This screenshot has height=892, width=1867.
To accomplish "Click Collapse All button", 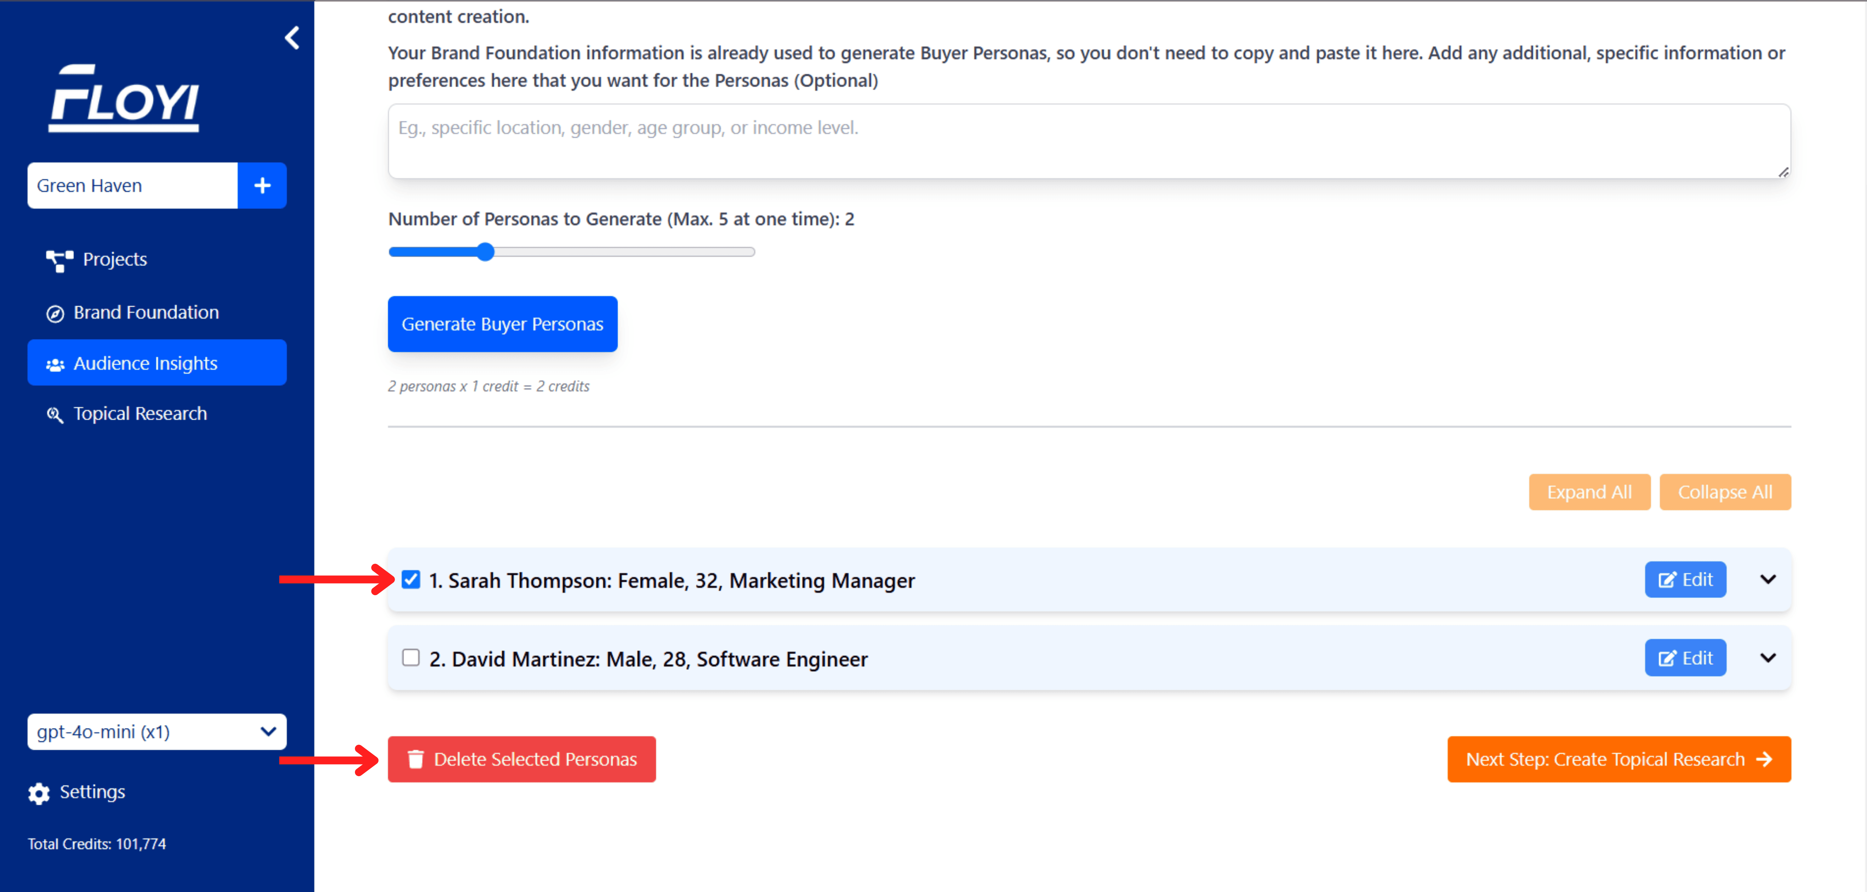I will click(x=1725, y=492).
